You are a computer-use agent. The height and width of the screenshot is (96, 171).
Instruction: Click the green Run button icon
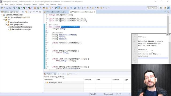point(19,8)
